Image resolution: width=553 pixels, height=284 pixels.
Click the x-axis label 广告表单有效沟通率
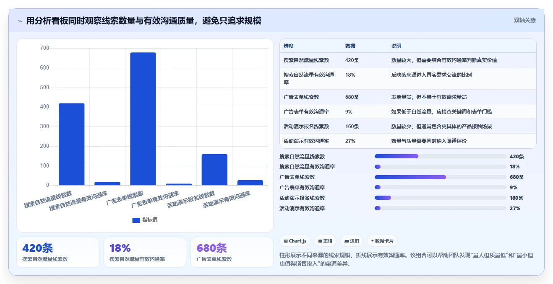[x=155, y=200]
